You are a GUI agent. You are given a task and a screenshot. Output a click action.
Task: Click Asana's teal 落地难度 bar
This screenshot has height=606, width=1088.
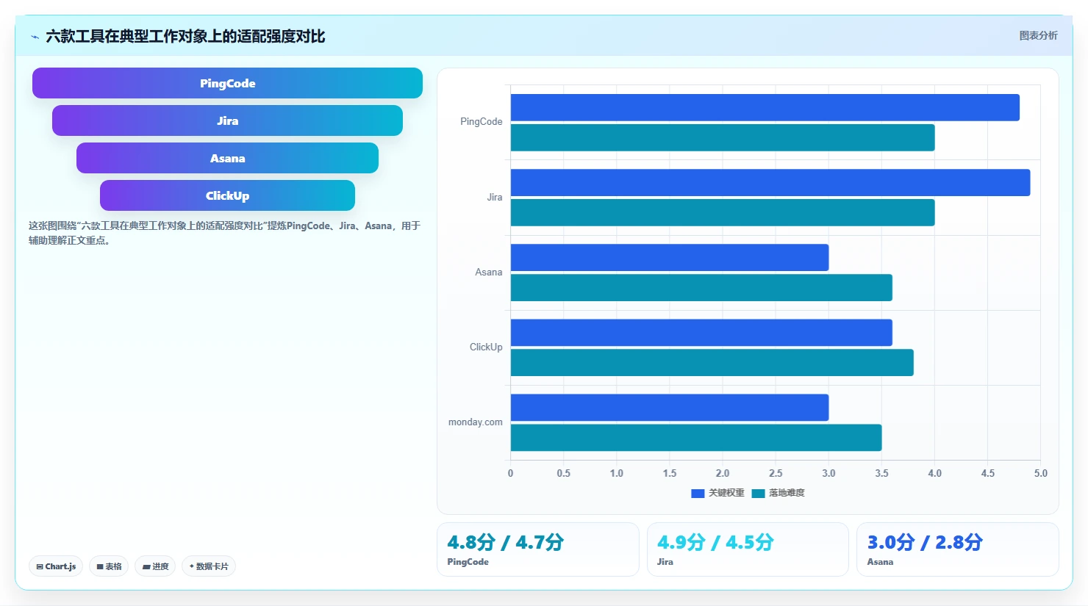(701, 288)
